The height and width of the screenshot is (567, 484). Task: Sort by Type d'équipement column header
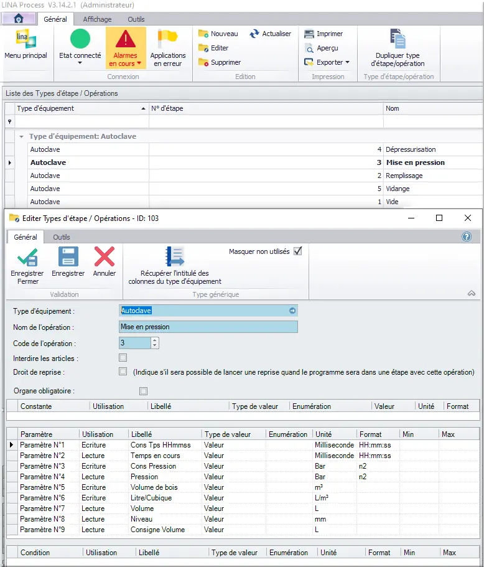81,108
